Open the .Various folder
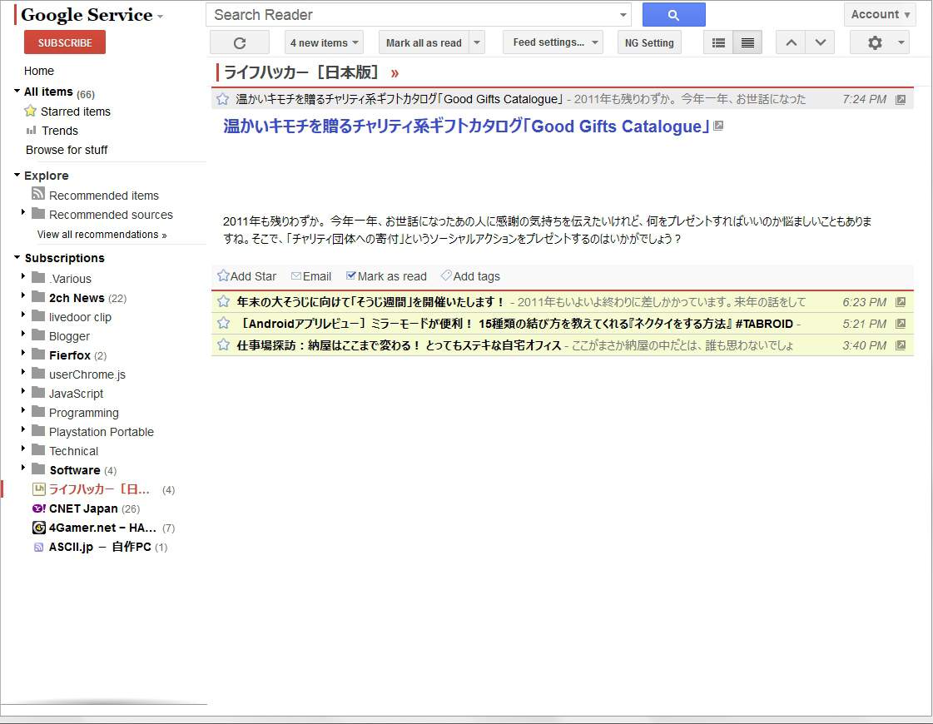The width and height of the screenshot is (933, 724). click(x=62, y=279)
